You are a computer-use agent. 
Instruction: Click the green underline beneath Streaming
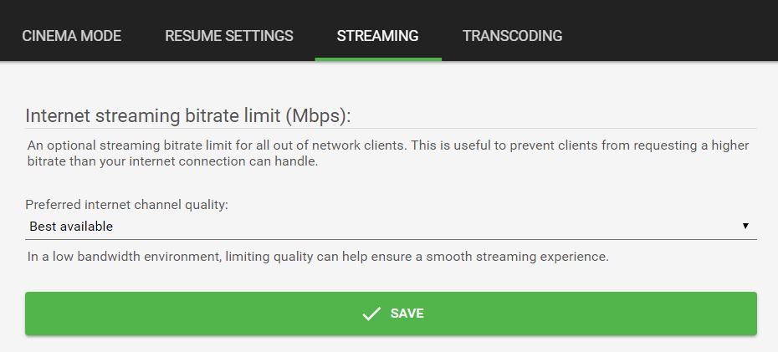coord(378,59)
